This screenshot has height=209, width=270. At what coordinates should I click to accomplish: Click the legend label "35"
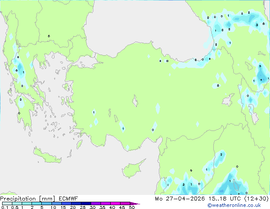click(x=102, y=207)
